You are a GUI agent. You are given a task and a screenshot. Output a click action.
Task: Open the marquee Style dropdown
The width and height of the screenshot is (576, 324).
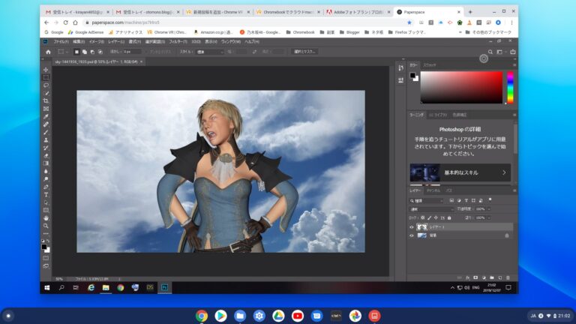click(x=210, y=52)
